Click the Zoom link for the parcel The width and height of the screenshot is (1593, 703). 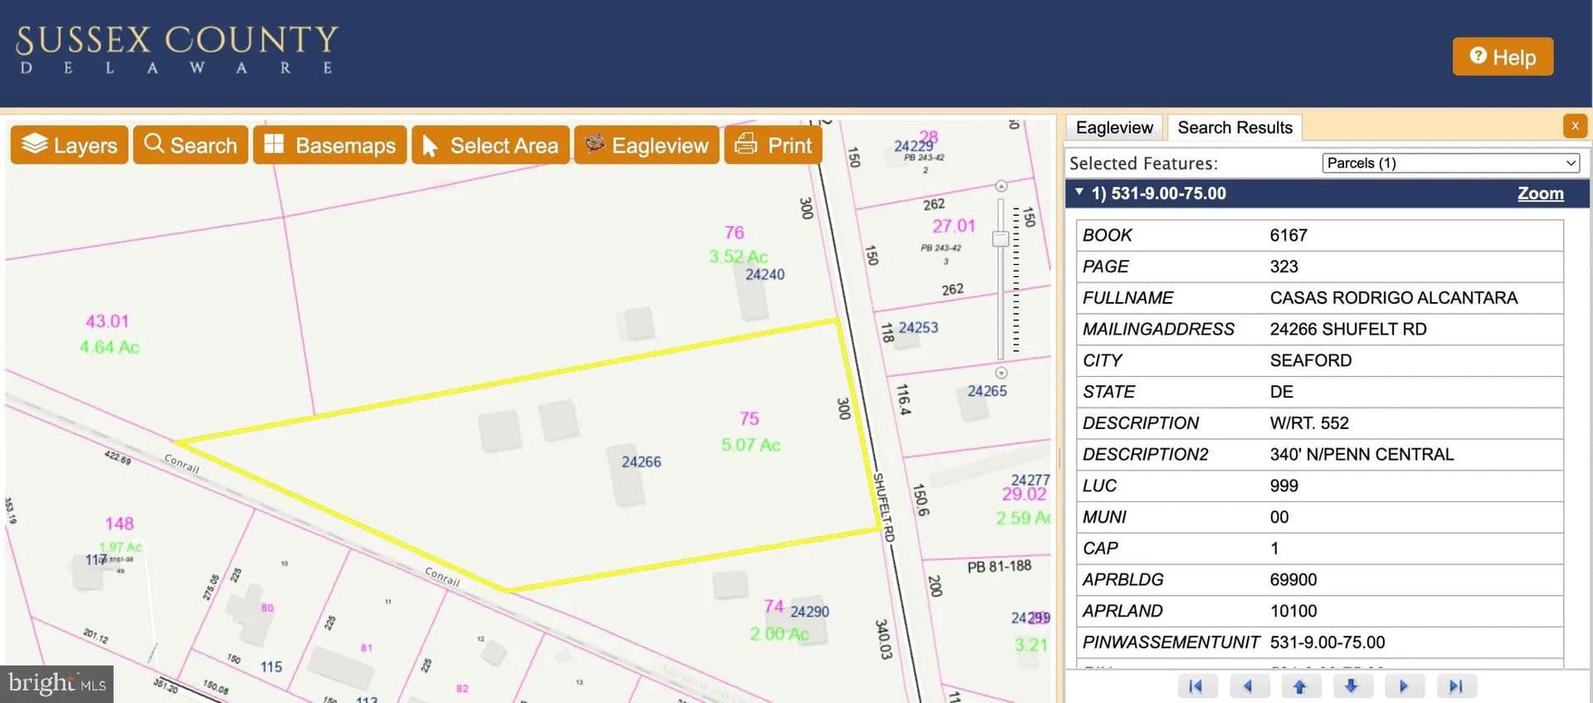(1540, 193)
